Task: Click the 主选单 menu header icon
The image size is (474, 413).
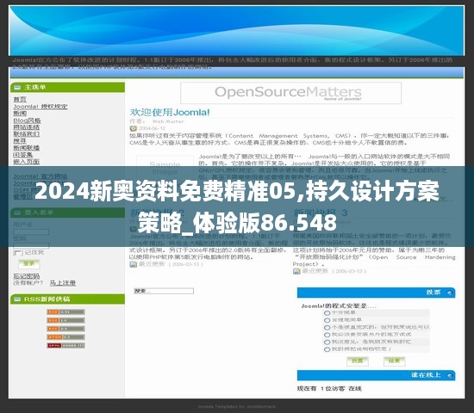Action: [17, 88]
